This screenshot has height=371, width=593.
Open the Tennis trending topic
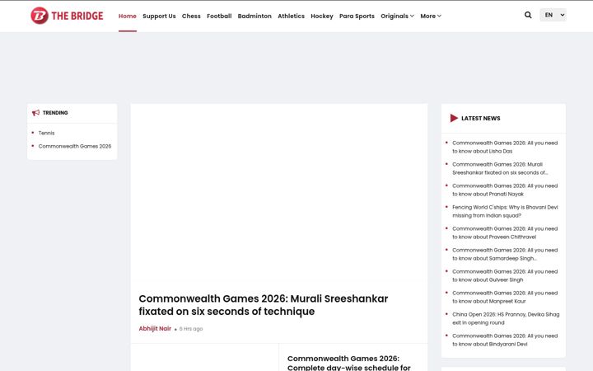46,133
